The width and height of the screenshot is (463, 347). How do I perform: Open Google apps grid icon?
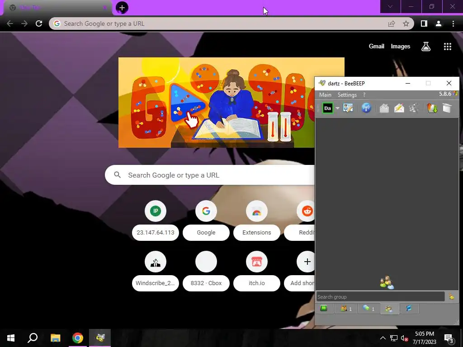[x=448, y=47]
